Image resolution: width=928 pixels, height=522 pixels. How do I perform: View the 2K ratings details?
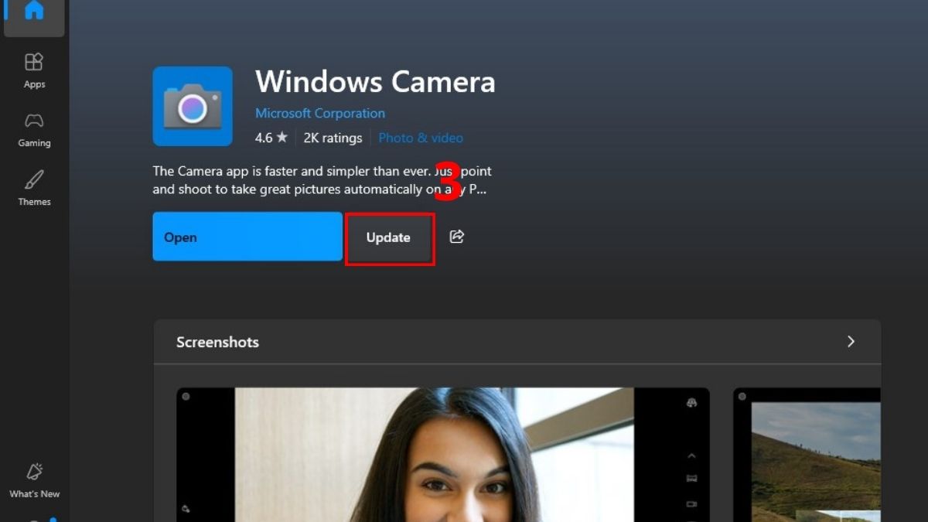point(333,137)
